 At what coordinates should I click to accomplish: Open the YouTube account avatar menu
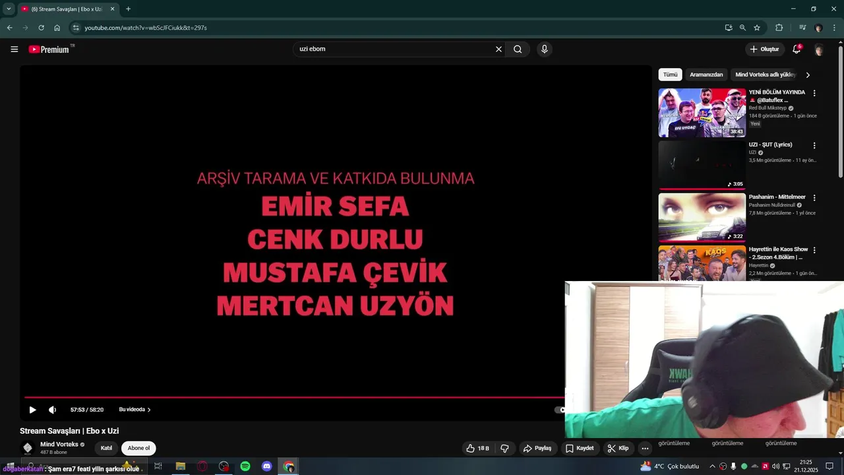coord(819,49)
